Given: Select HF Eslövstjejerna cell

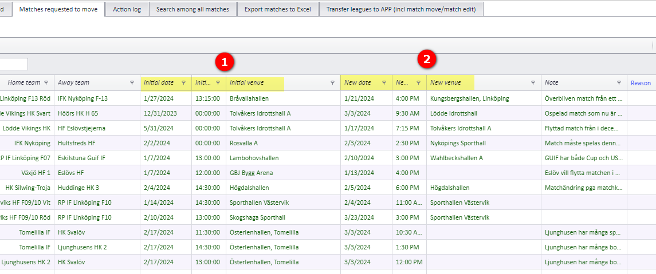Looking at the screenshot, I should [97, 128].
